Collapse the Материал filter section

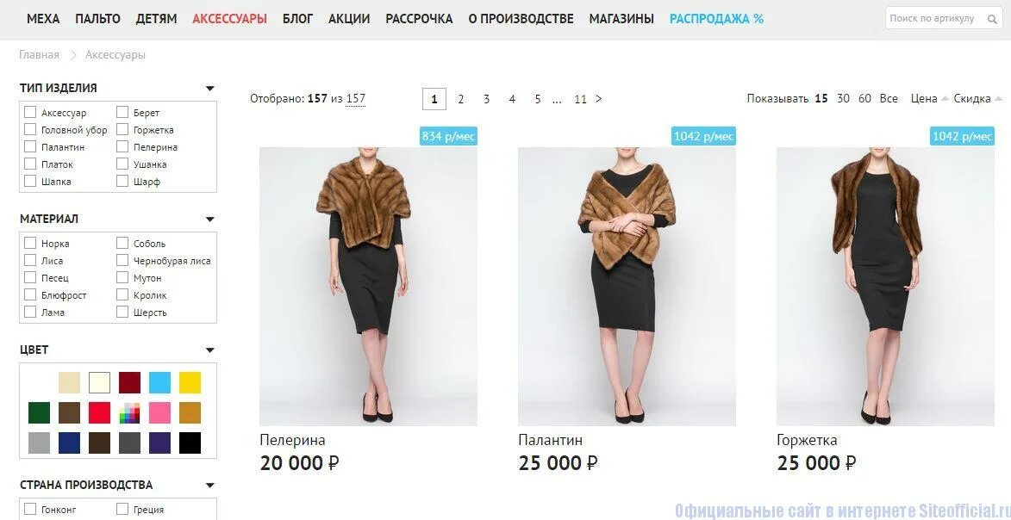[x=209, y=219]
